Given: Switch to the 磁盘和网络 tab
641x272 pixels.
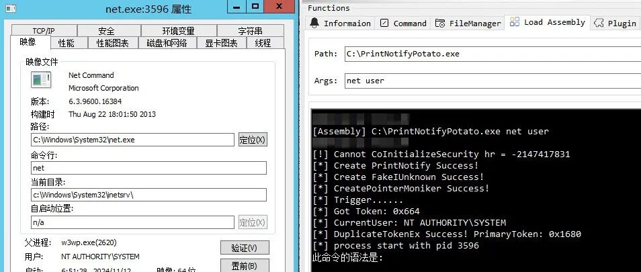Looking at the screenshot, I should (167, 43).
